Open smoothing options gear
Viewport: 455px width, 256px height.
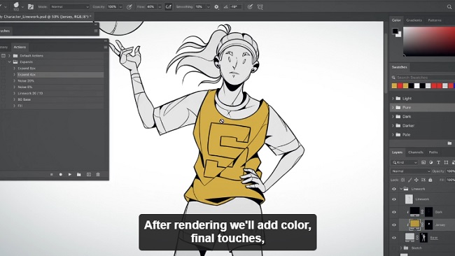tap(216, 7)
